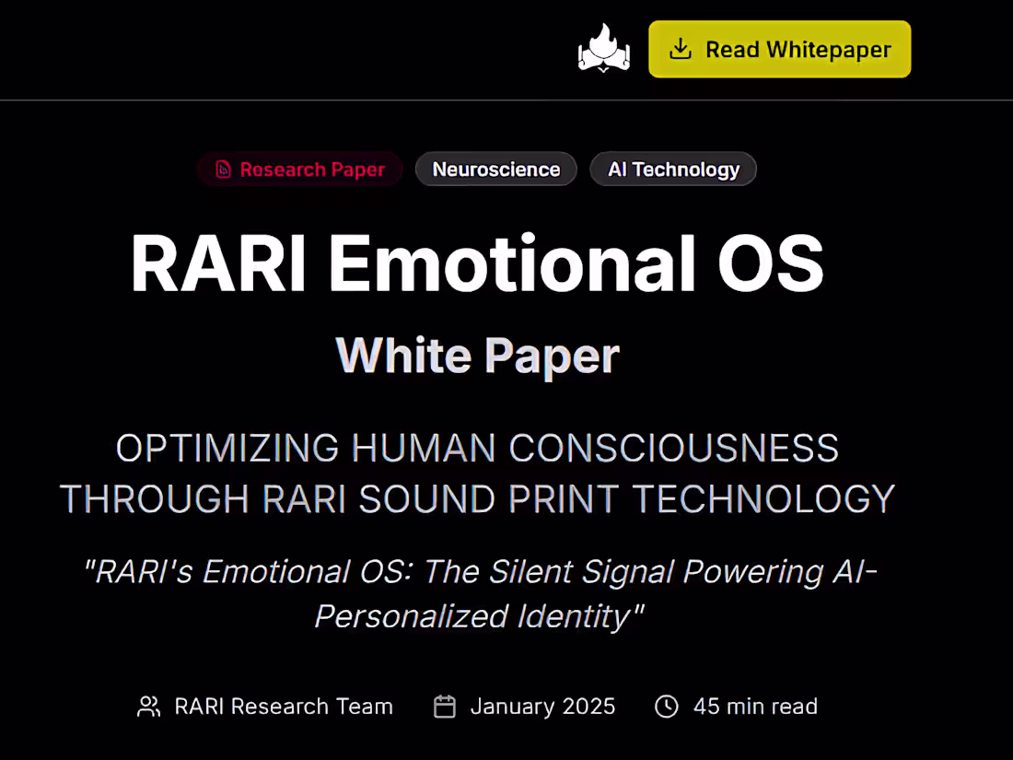
Task: Click the calendar icon beside January 2025
Action: point(445,707)
